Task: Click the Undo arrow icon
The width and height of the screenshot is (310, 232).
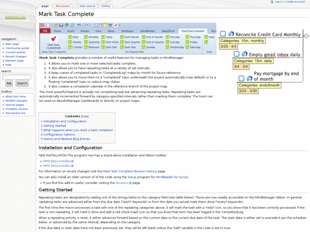Action: click(79, 25)
